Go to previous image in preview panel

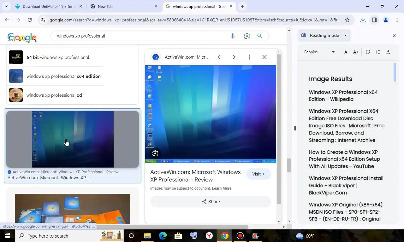[219, 57]
